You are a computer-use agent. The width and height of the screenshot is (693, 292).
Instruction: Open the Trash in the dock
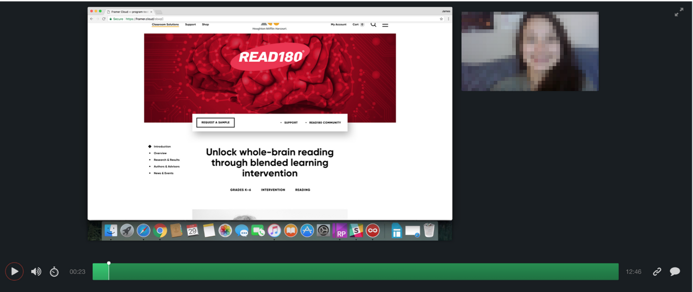tap(429, 230)
